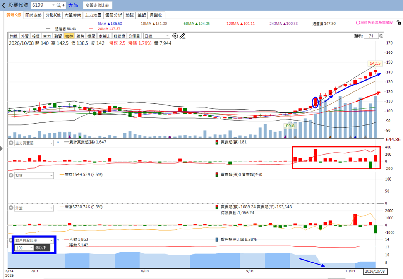Expand the left side panel arrow
Viewport: 403px width, 279px height.
pyautogui.click(x=2, y=148)
